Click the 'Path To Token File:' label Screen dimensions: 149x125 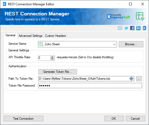click(21, 79)
